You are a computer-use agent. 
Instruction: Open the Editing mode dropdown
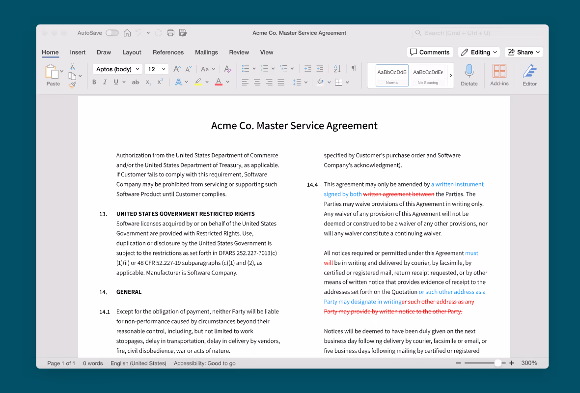tap(479, 52)
